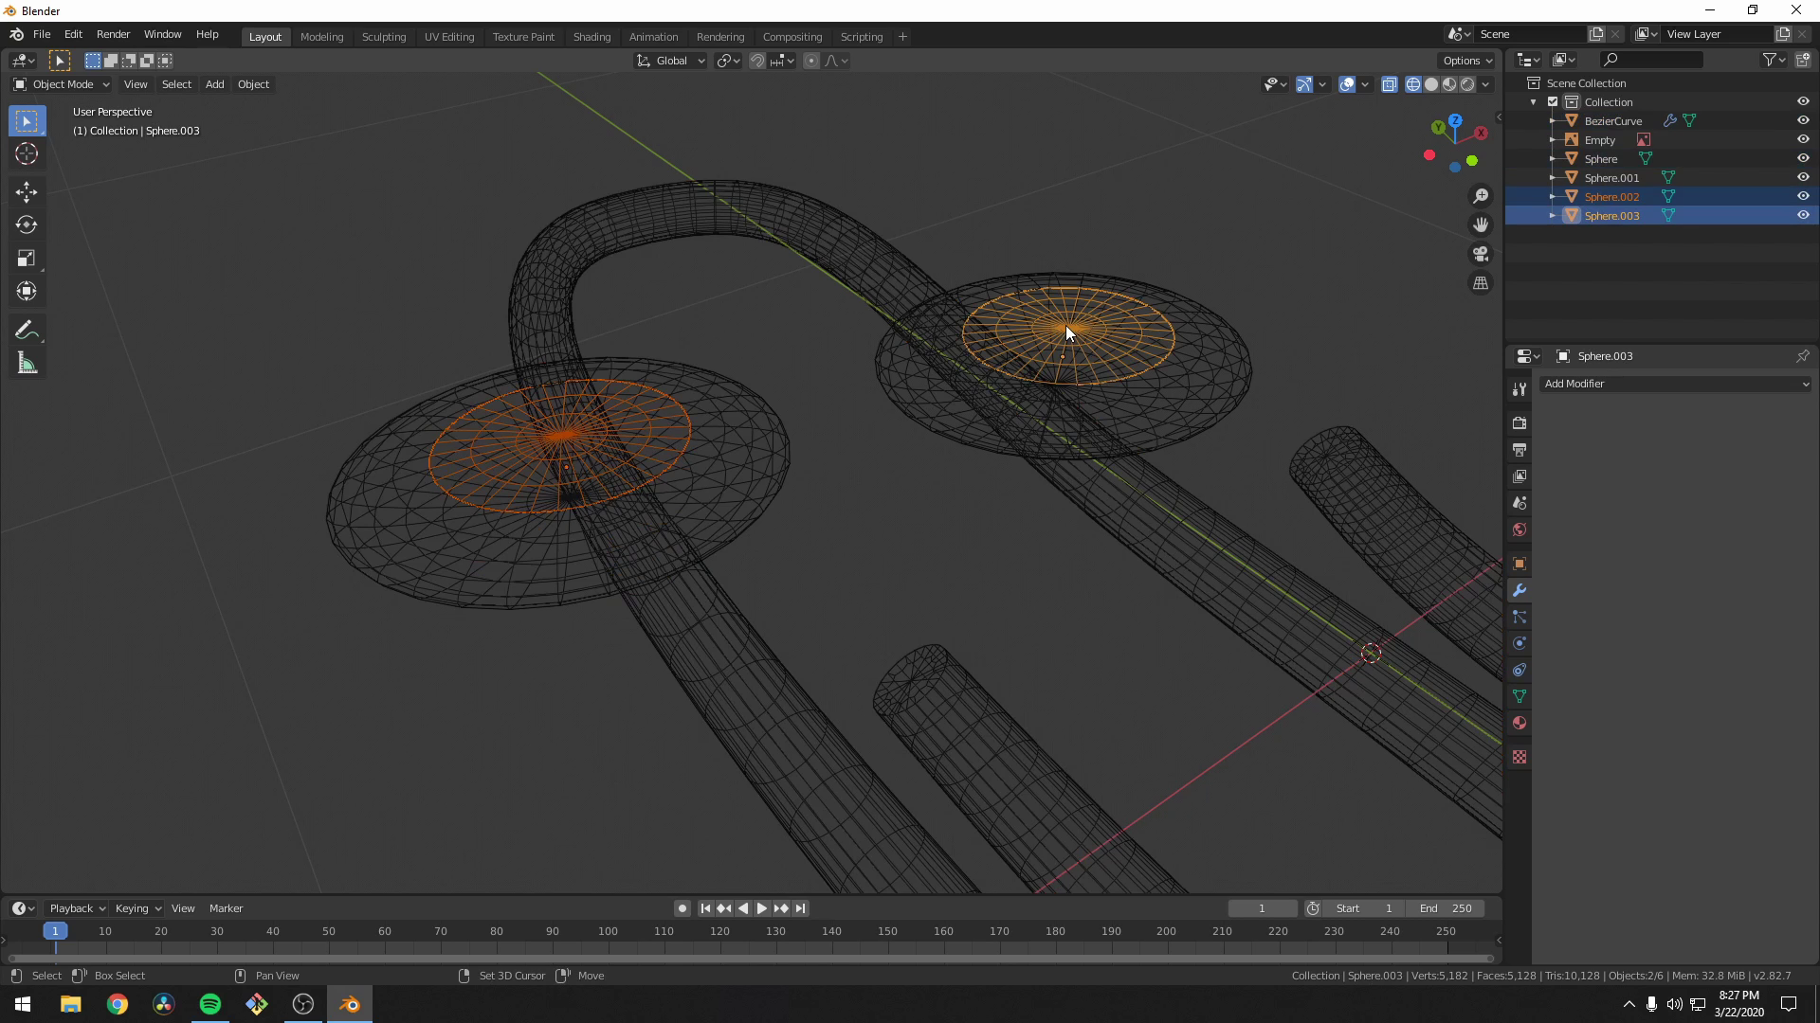Click the Options button in the header
Image resolution: width=1820 pixels, height=1023 pixels.
(x=1465, y=60)
